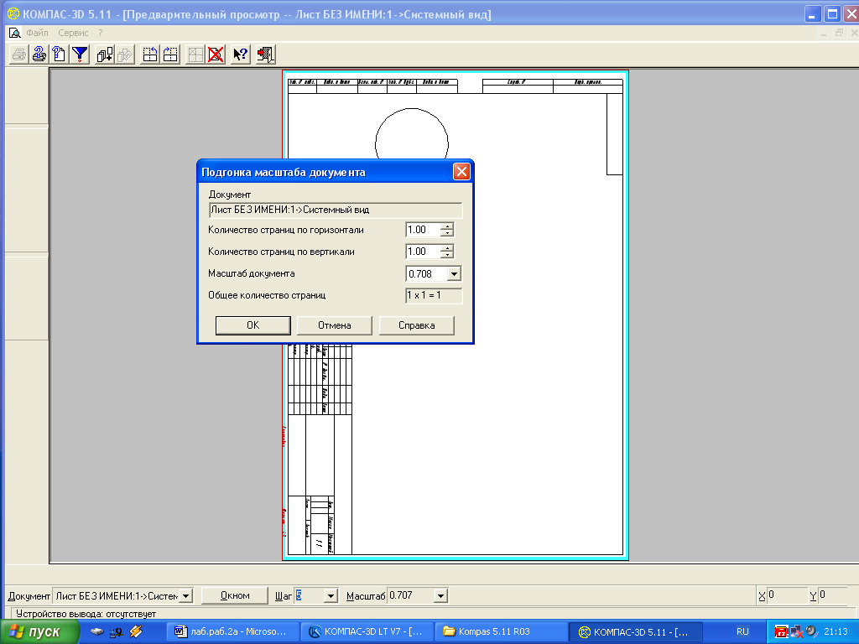Image resolution: width=859 pixels, height=644 pixels.
Task: Expand Масштаб документа dropdown in dialog
Action: click(x=454, y=274)
